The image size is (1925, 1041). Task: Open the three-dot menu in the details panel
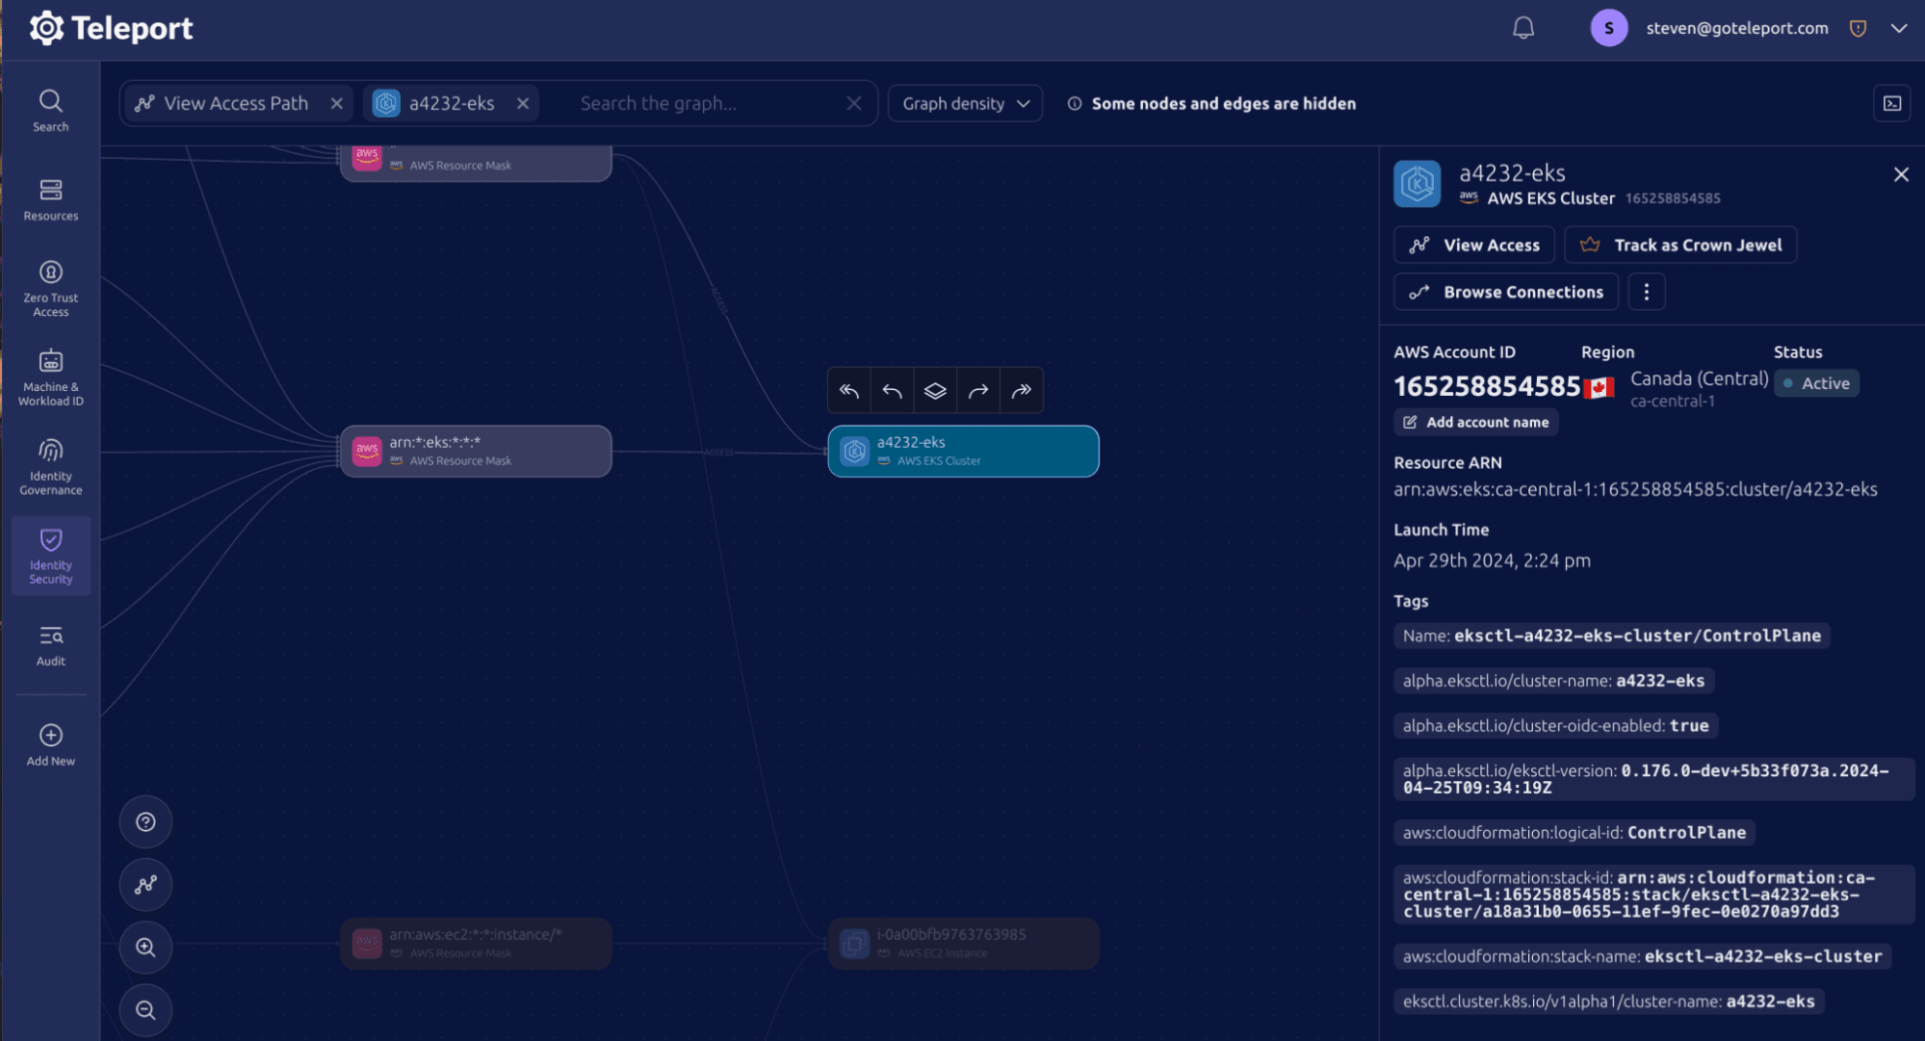coord(1646,291)
